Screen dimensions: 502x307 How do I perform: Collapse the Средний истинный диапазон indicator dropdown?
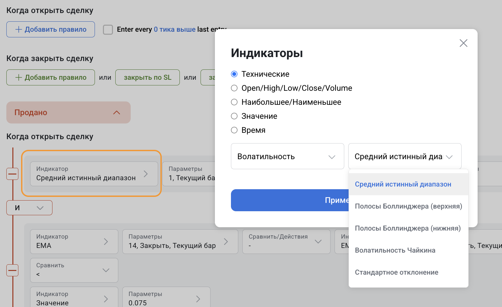click(405, 156)
